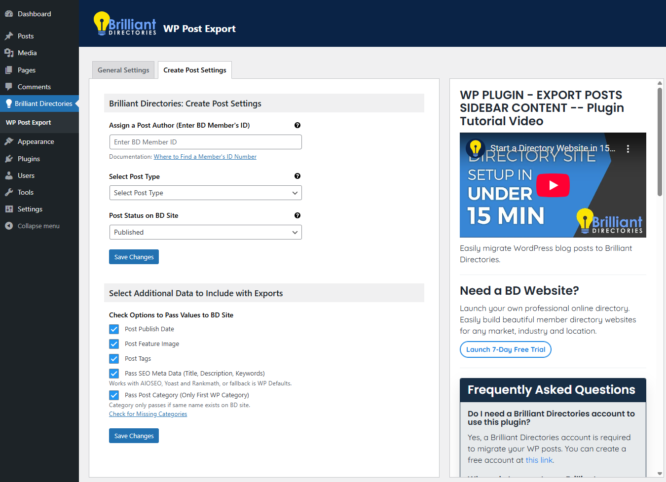The height and width of the screenshot is (482, 666).
Task: Open the Comments menu item
Action: click(x=39, y=87)
